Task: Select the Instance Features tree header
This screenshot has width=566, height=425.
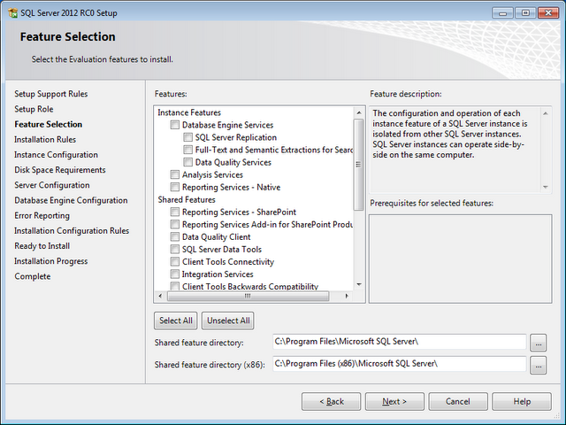Action: [x=189, y=112]
